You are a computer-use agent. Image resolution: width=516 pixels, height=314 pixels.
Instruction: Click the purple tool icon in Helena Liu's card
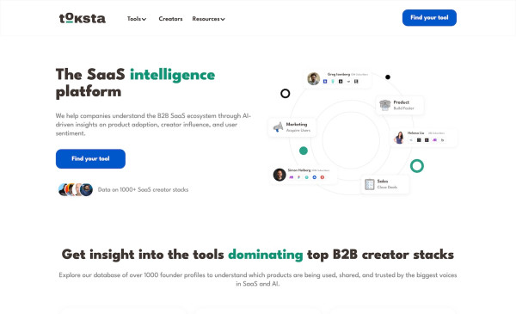(x=434, y=140)
